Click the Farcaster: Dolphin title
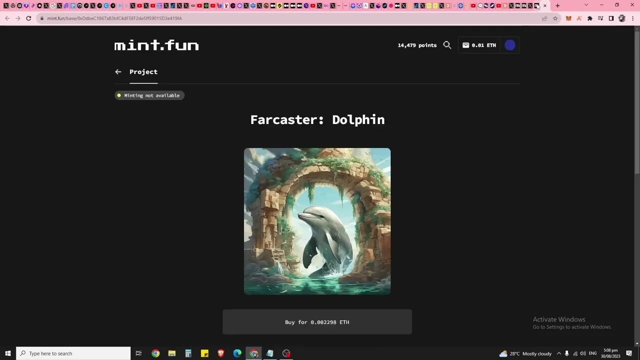Screen dimensions: 640x360 (x=317, y=119)
